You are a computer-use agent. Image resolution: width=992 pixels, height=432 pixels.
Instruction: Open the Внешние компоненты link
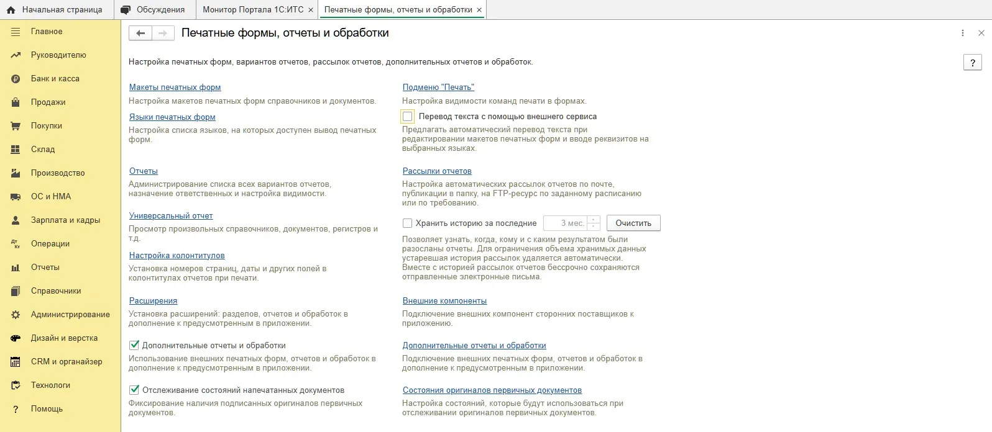tap(444, 301)
